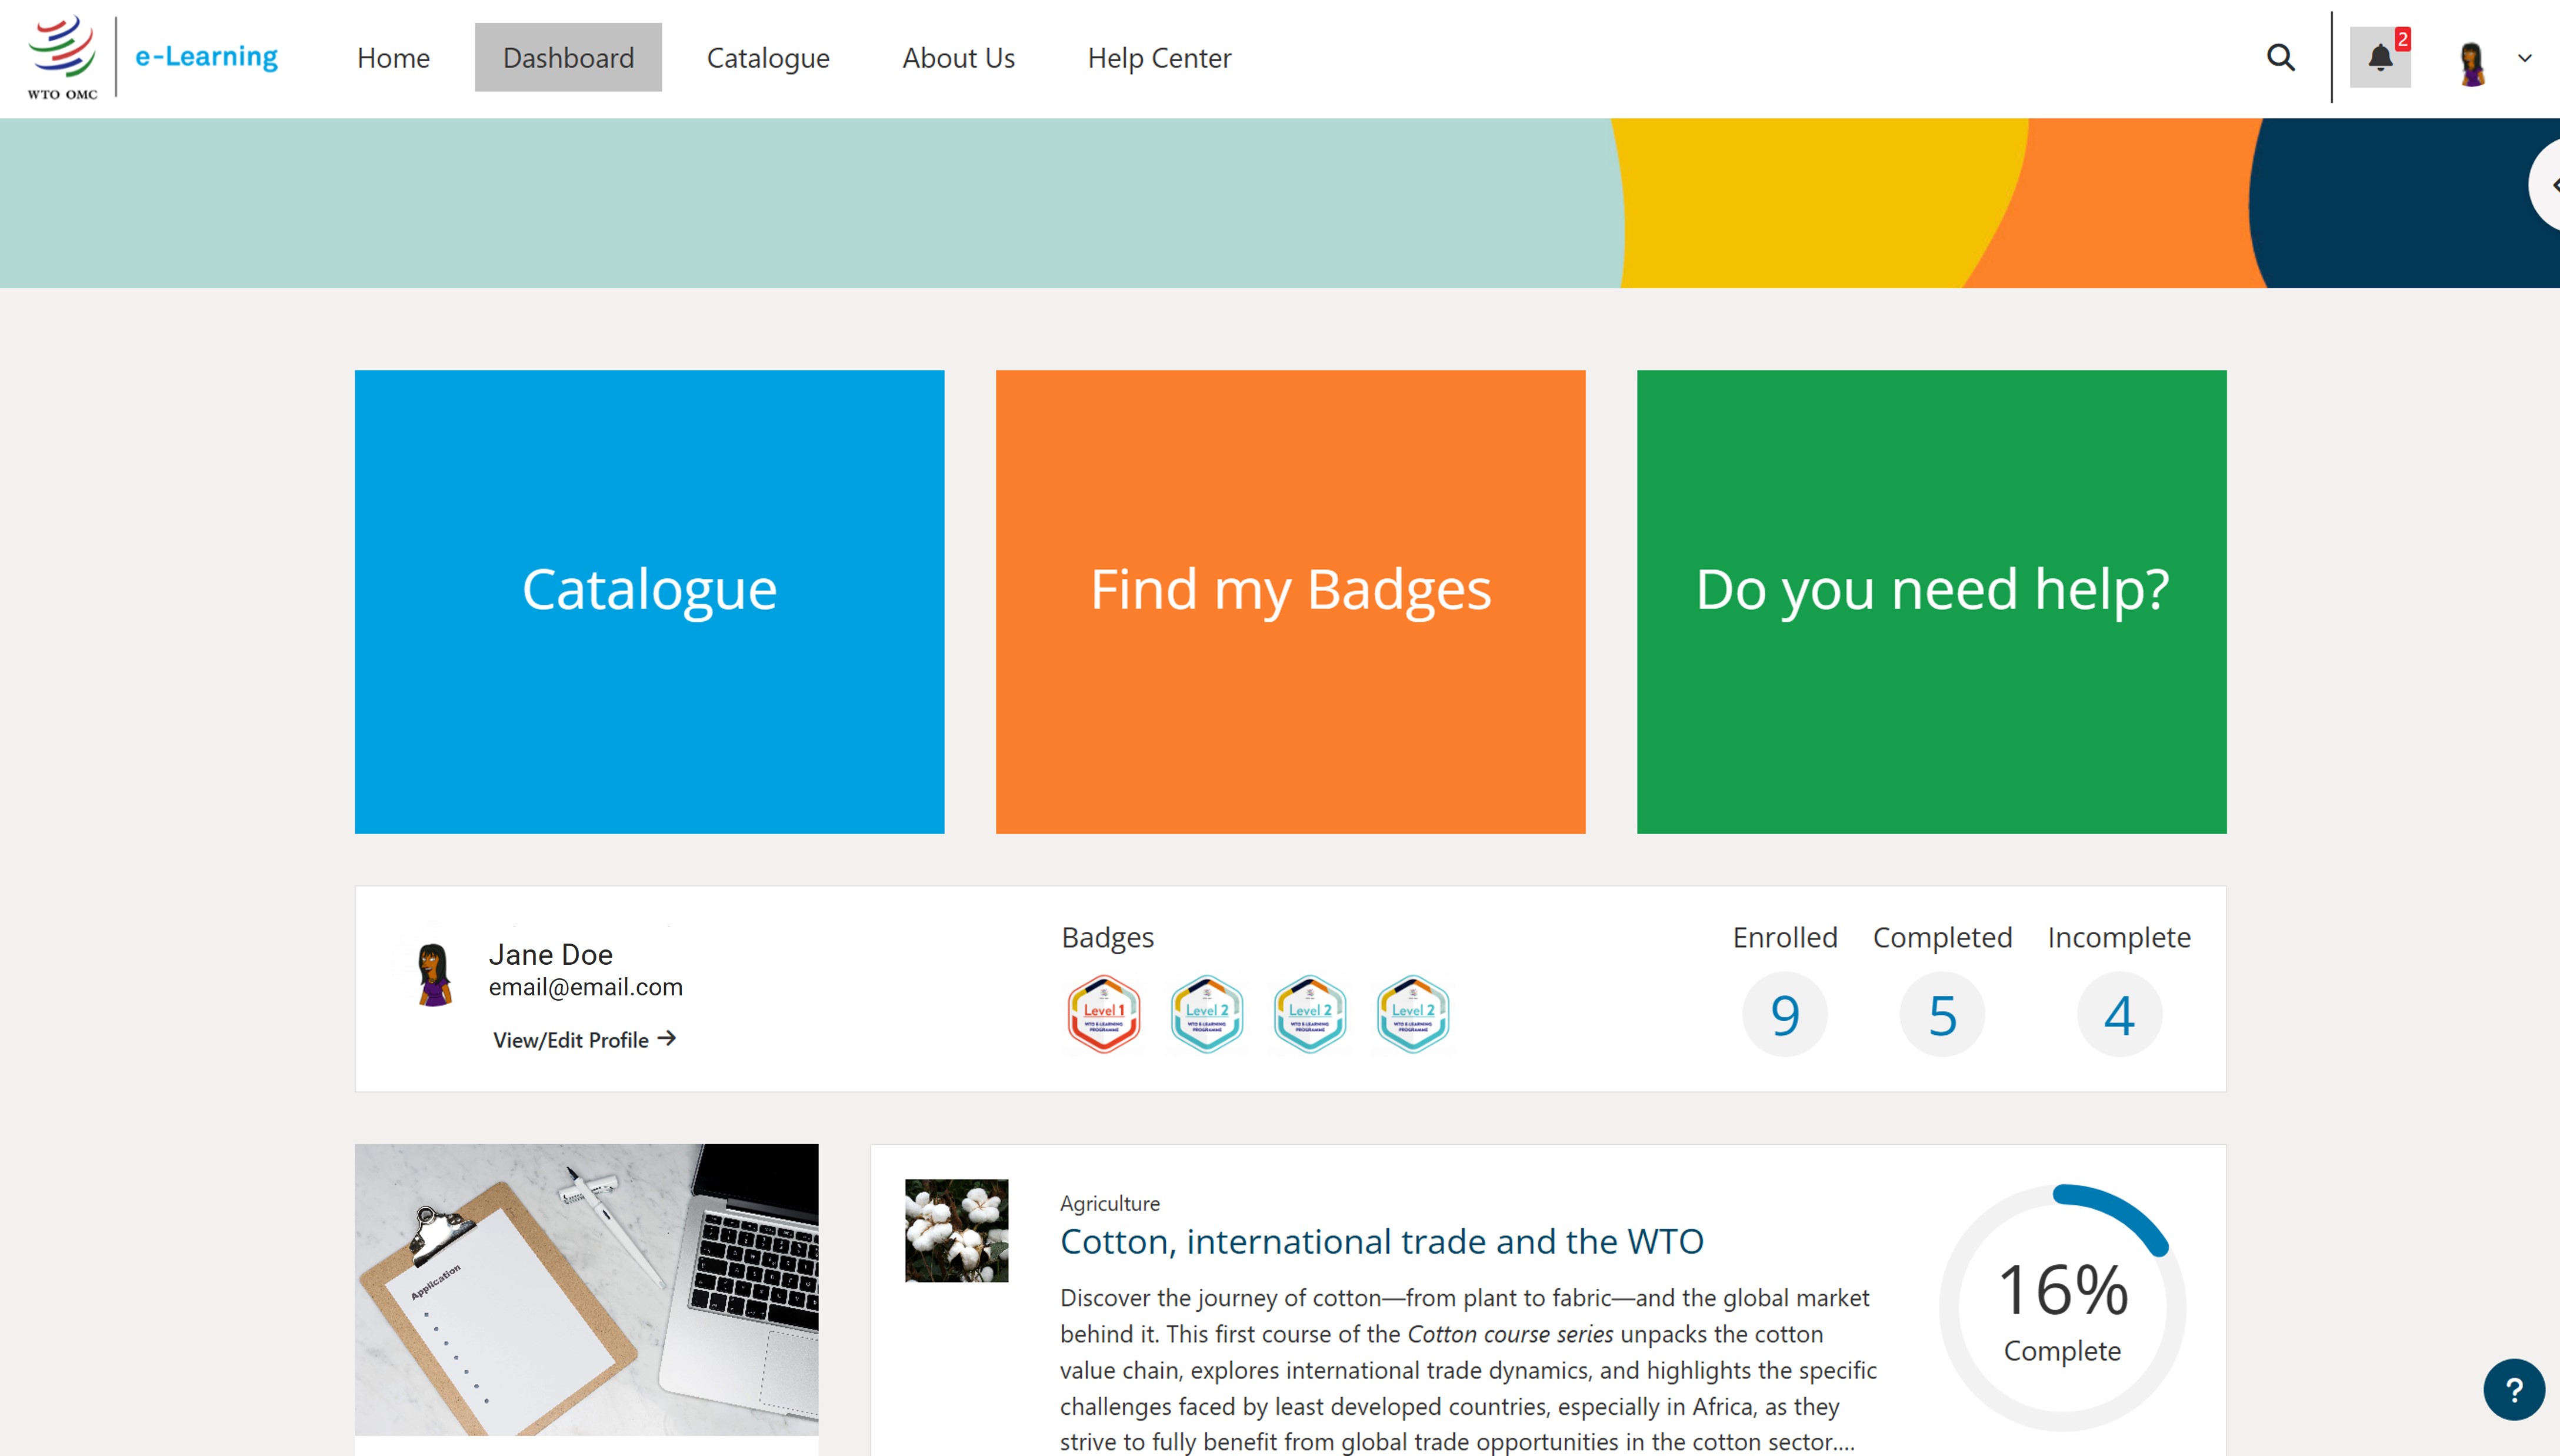
Task: Open the About Us page
Action: (958, 58)
